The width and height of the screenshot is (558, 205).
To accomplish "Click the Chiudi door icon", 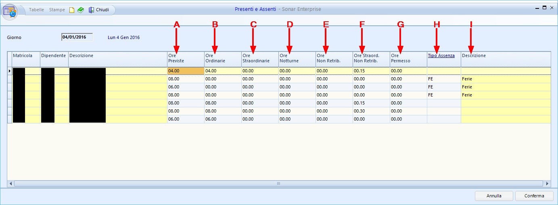I will coord(92,10).
